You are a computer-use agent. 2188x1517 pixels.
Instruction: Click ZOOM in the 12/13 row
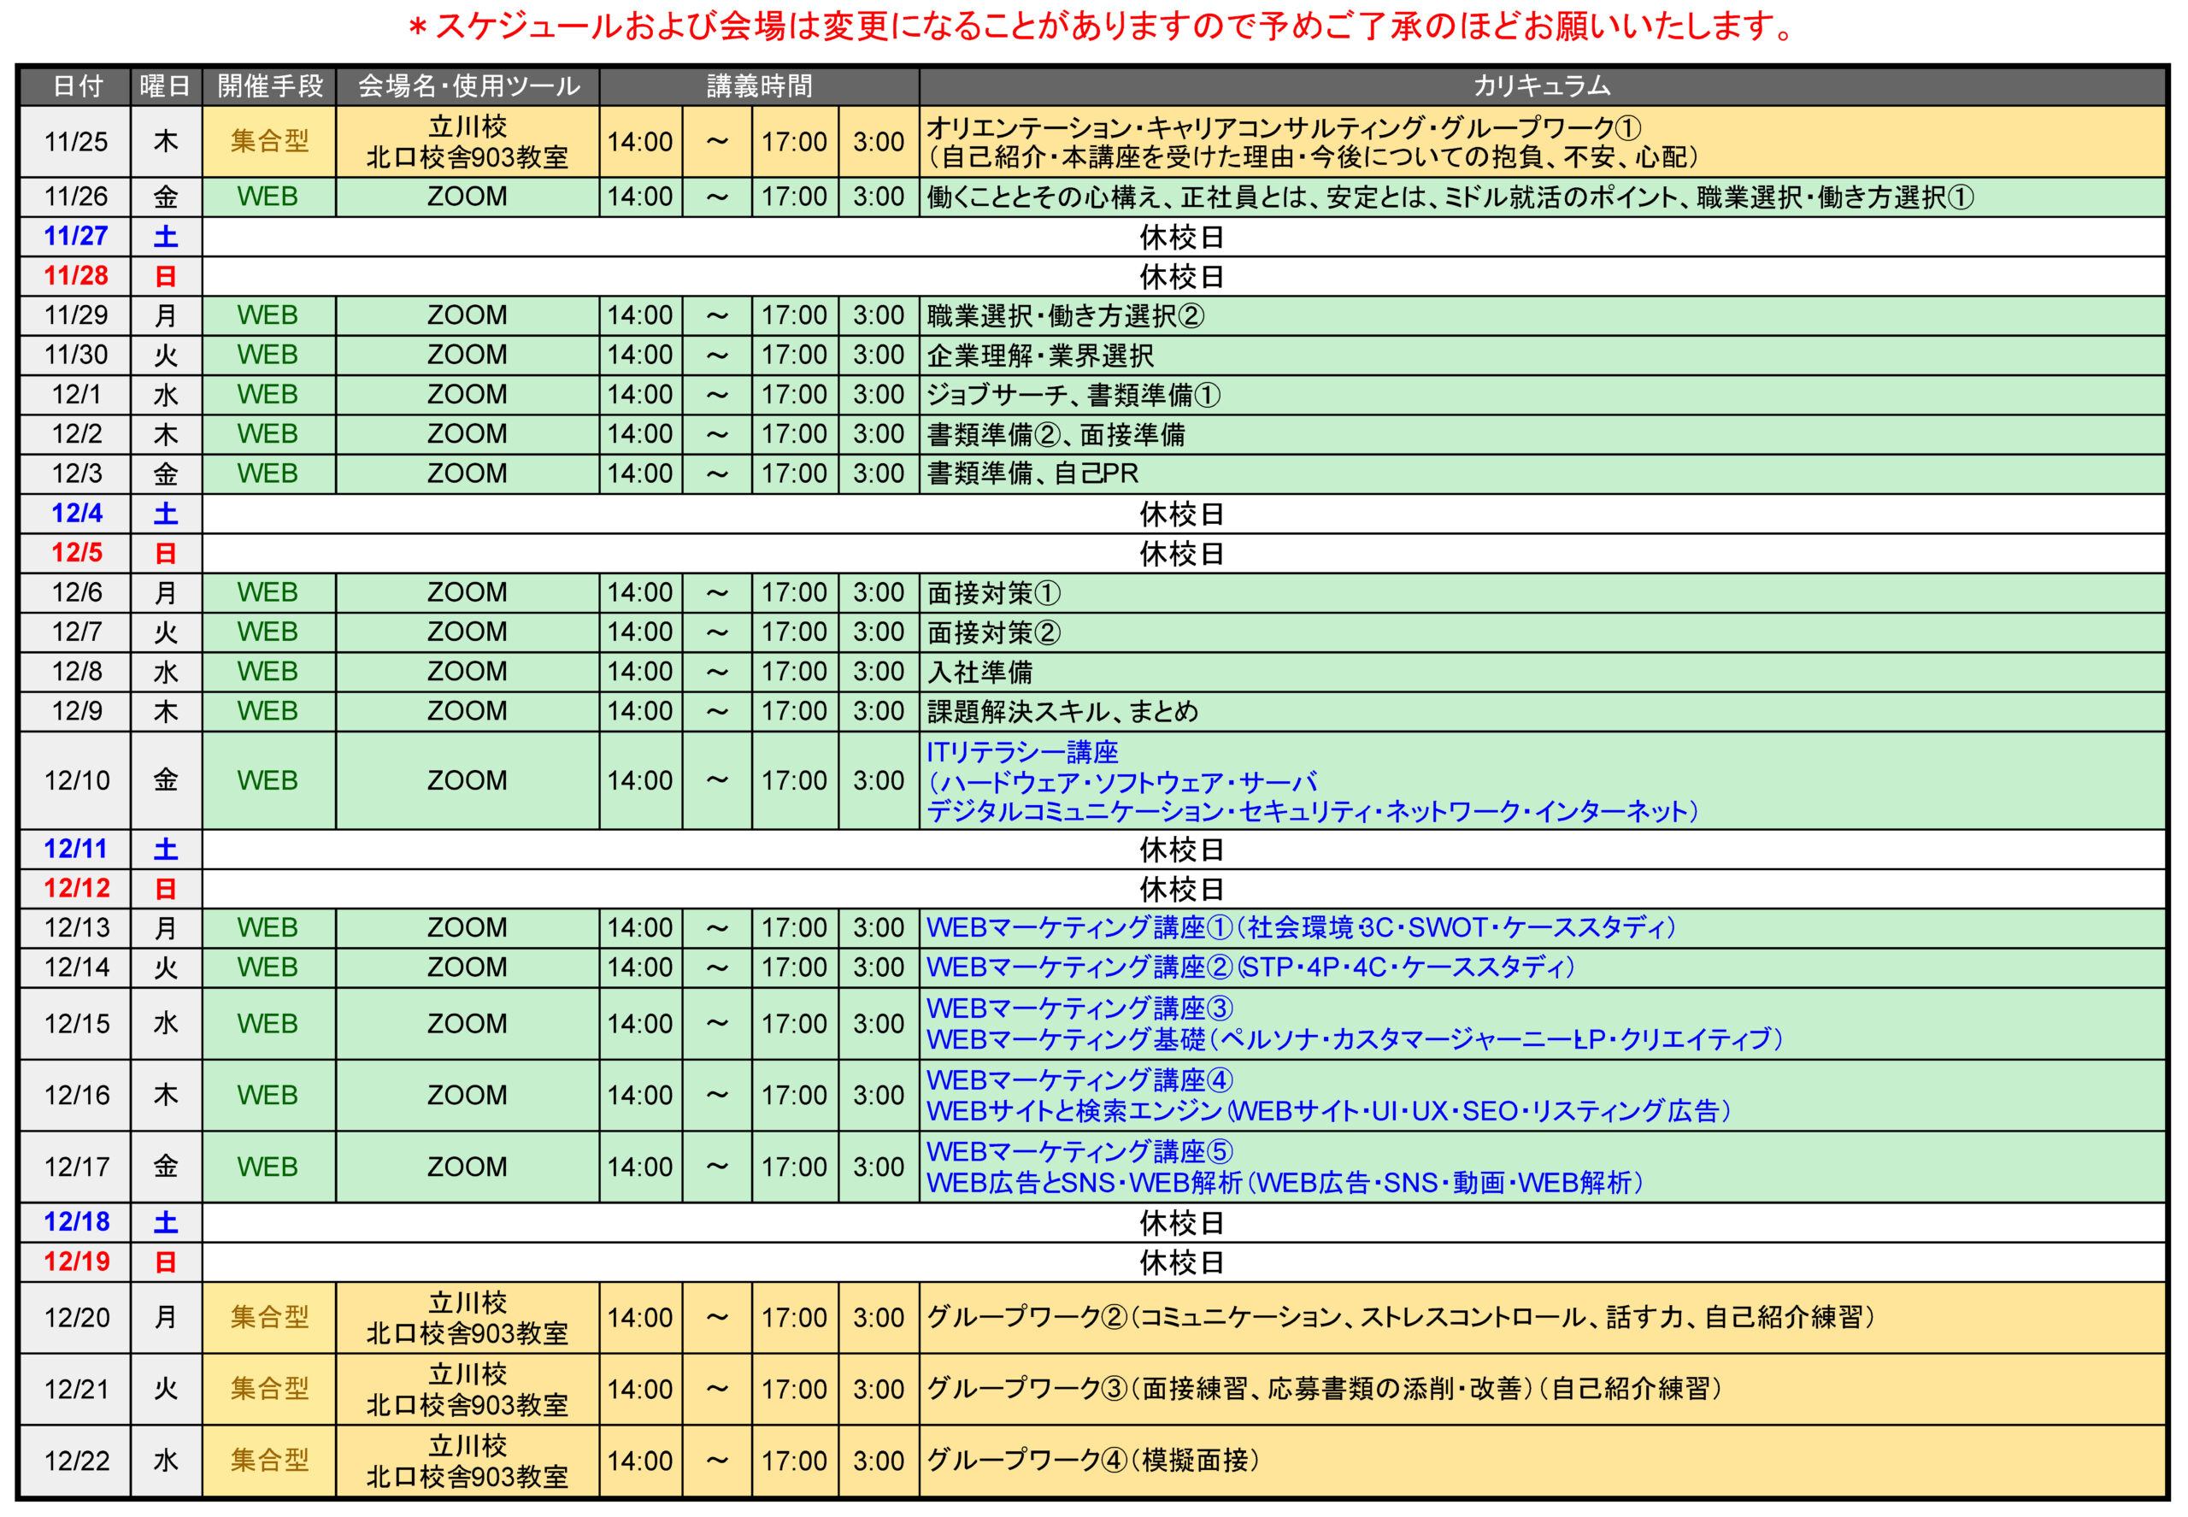click(x=468, y=929)
